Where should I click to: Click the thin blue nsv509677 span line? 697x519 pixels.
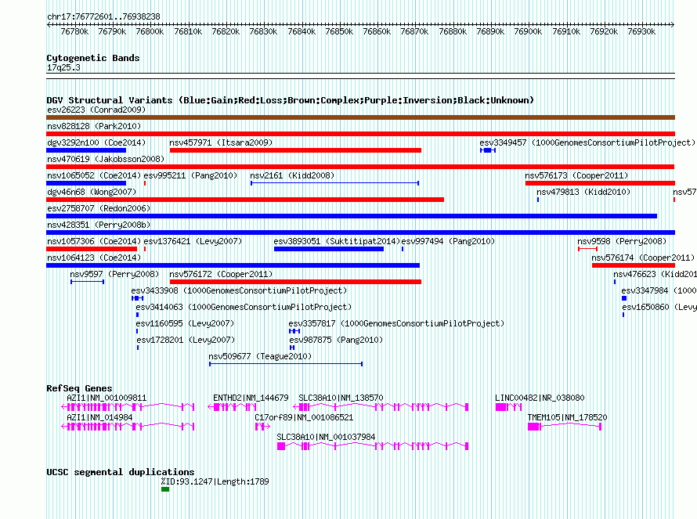coord(286,364)
